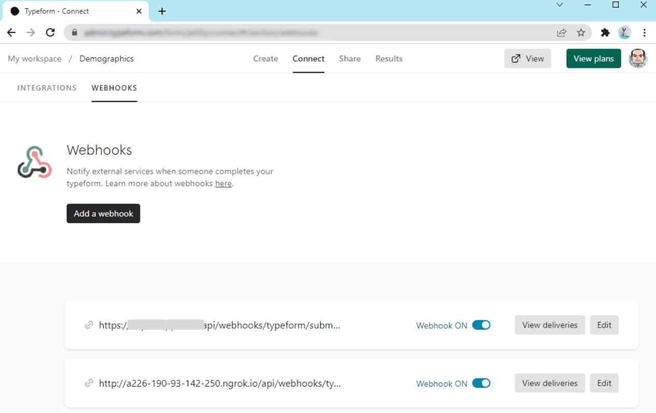The width and height of the screenshot is (656, 413).
Task: Go to the Share tab
Action: click(350, 58)
